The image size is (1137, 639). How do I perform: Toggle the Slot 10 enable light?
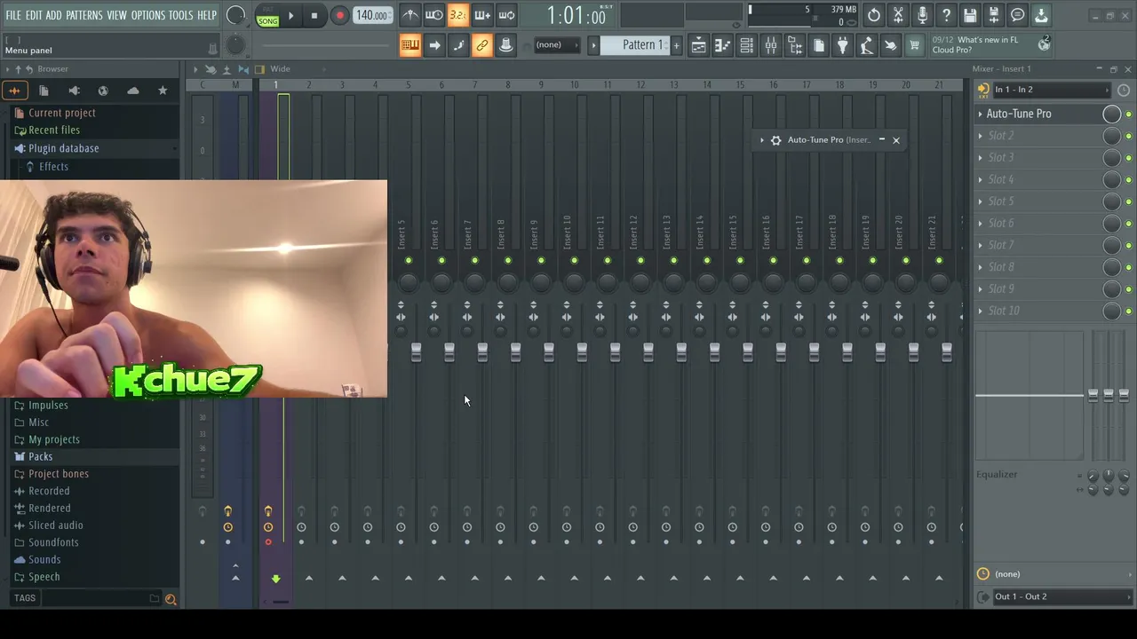(x=1129, y=312)
